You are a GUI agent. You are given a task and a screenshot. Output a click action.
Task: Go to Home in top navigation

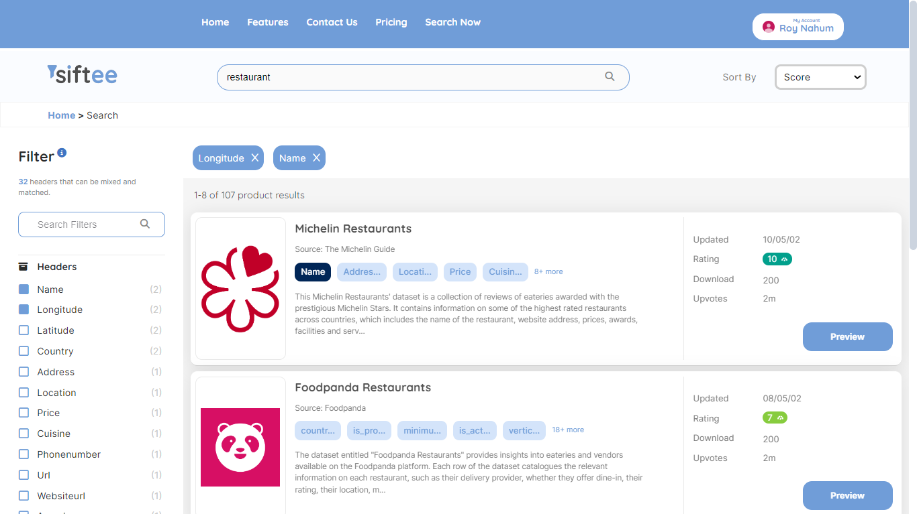pos(215,22)
